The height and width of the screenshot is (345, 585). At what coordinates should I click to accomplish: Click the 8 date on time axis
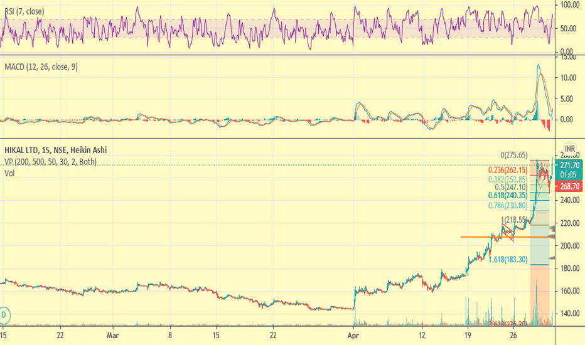170,336
